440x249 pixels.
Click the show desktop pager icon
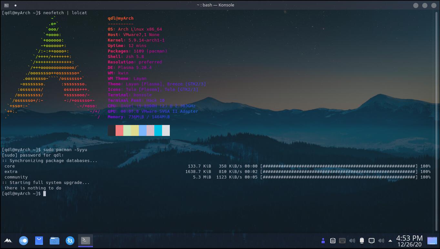click(432, 241)
